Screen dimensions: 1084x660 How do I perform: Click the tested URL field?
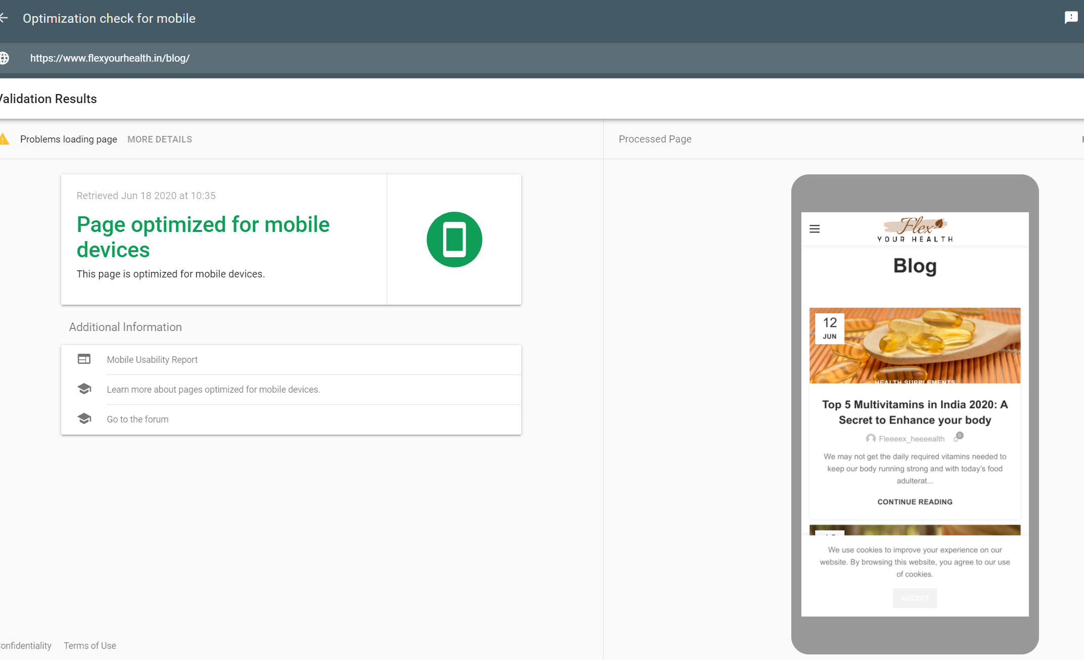(x=110, y=58)
